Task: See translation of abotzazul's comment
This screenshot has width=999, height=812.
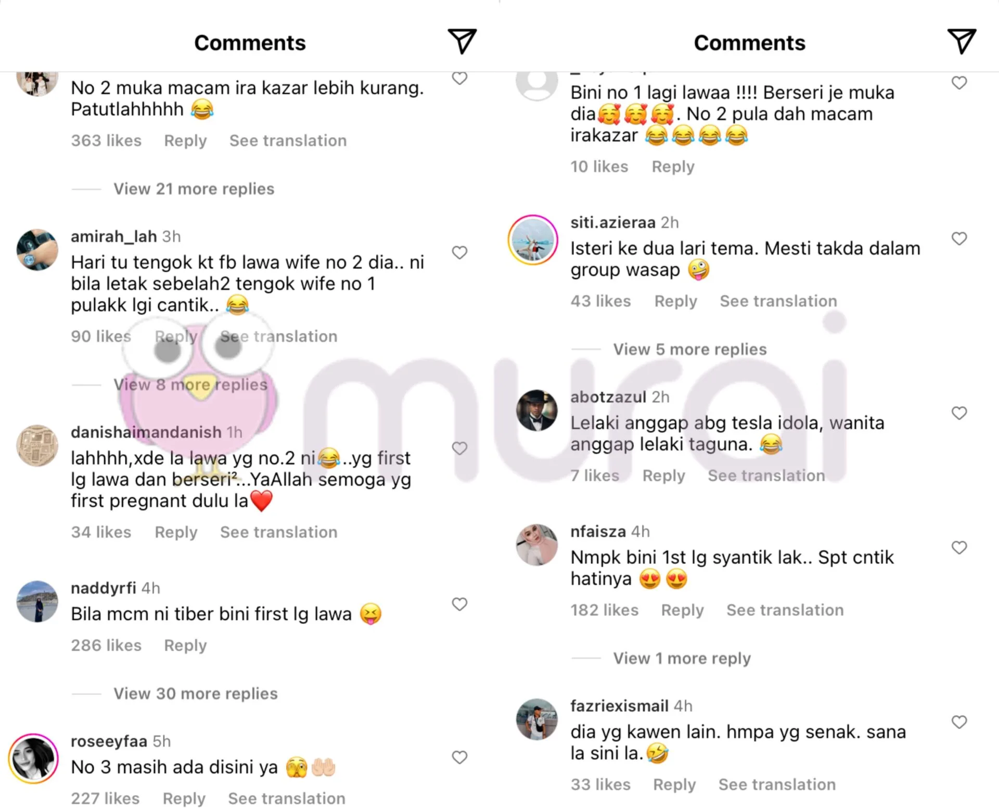Action: [766, 475]
